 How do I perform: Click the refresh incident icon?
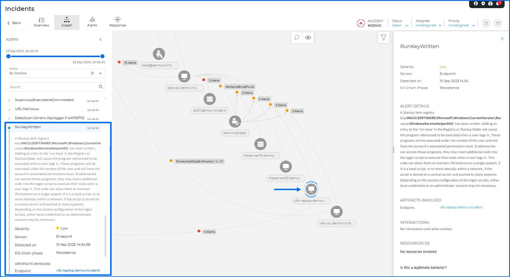[x=498, y=23]
